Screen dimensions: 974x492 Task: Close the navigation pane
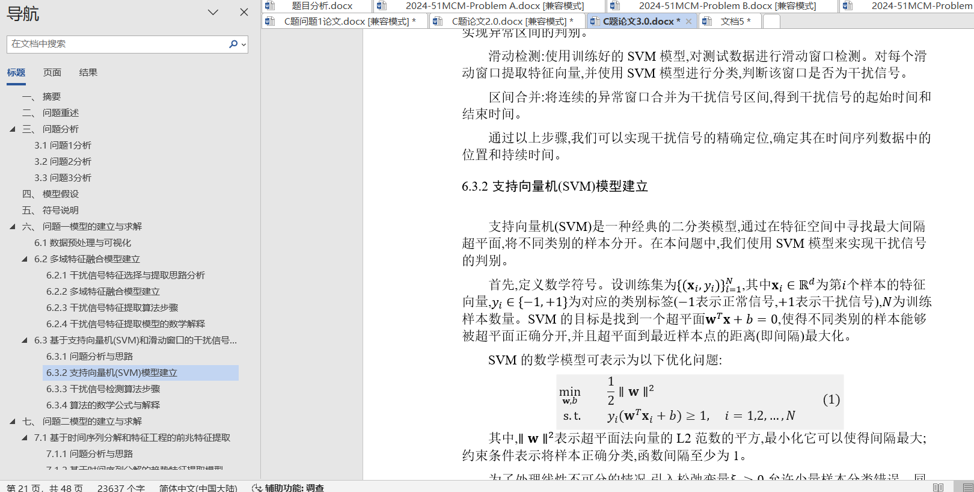pyautogui.click(x=243, y=12)
